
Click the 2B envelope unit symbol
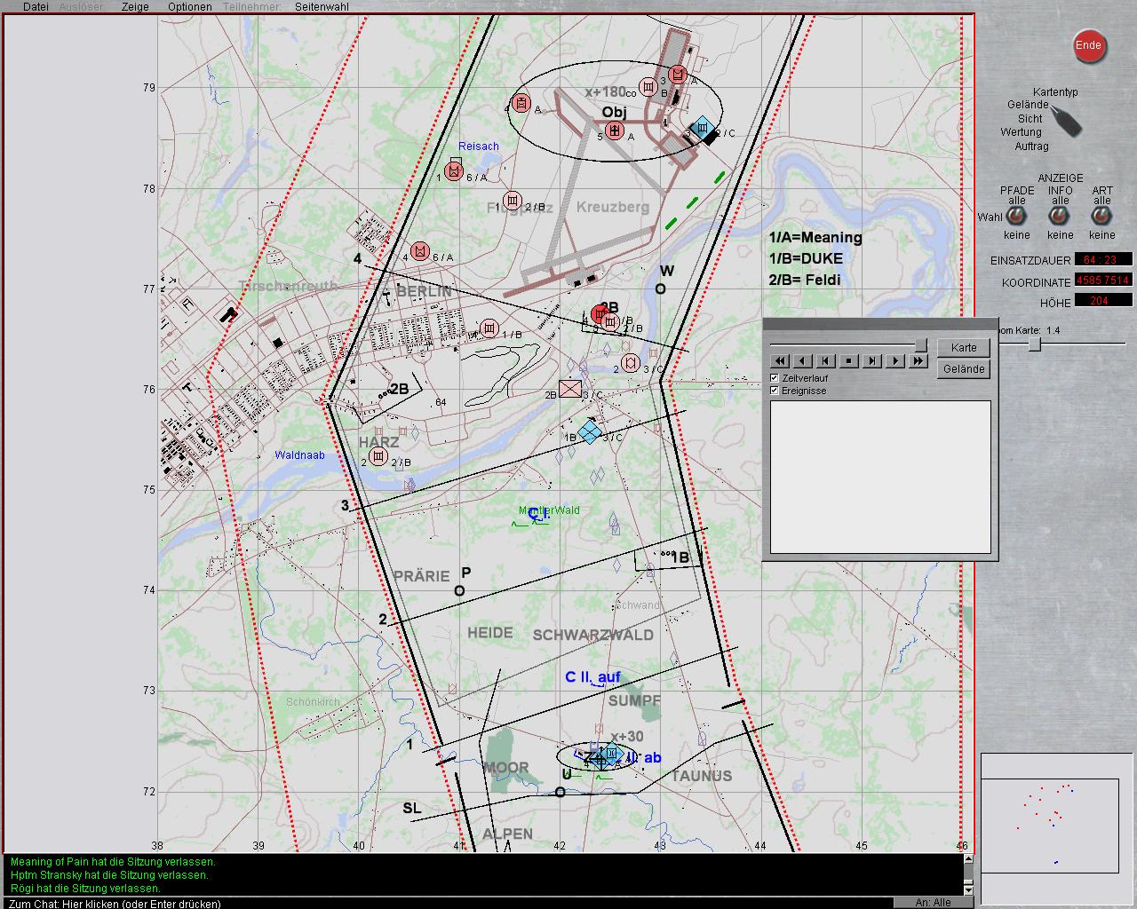tap(570, 389)
